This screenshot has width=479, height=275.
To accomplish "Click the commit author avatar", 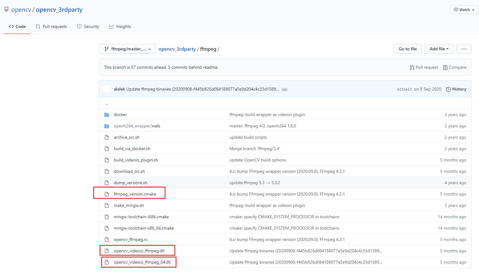I will click(107, 89).
